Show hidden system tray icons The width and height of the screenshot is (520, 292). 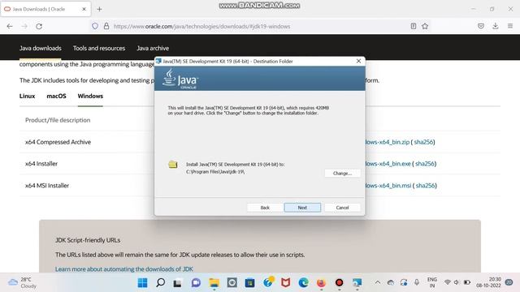click(377, 282)
